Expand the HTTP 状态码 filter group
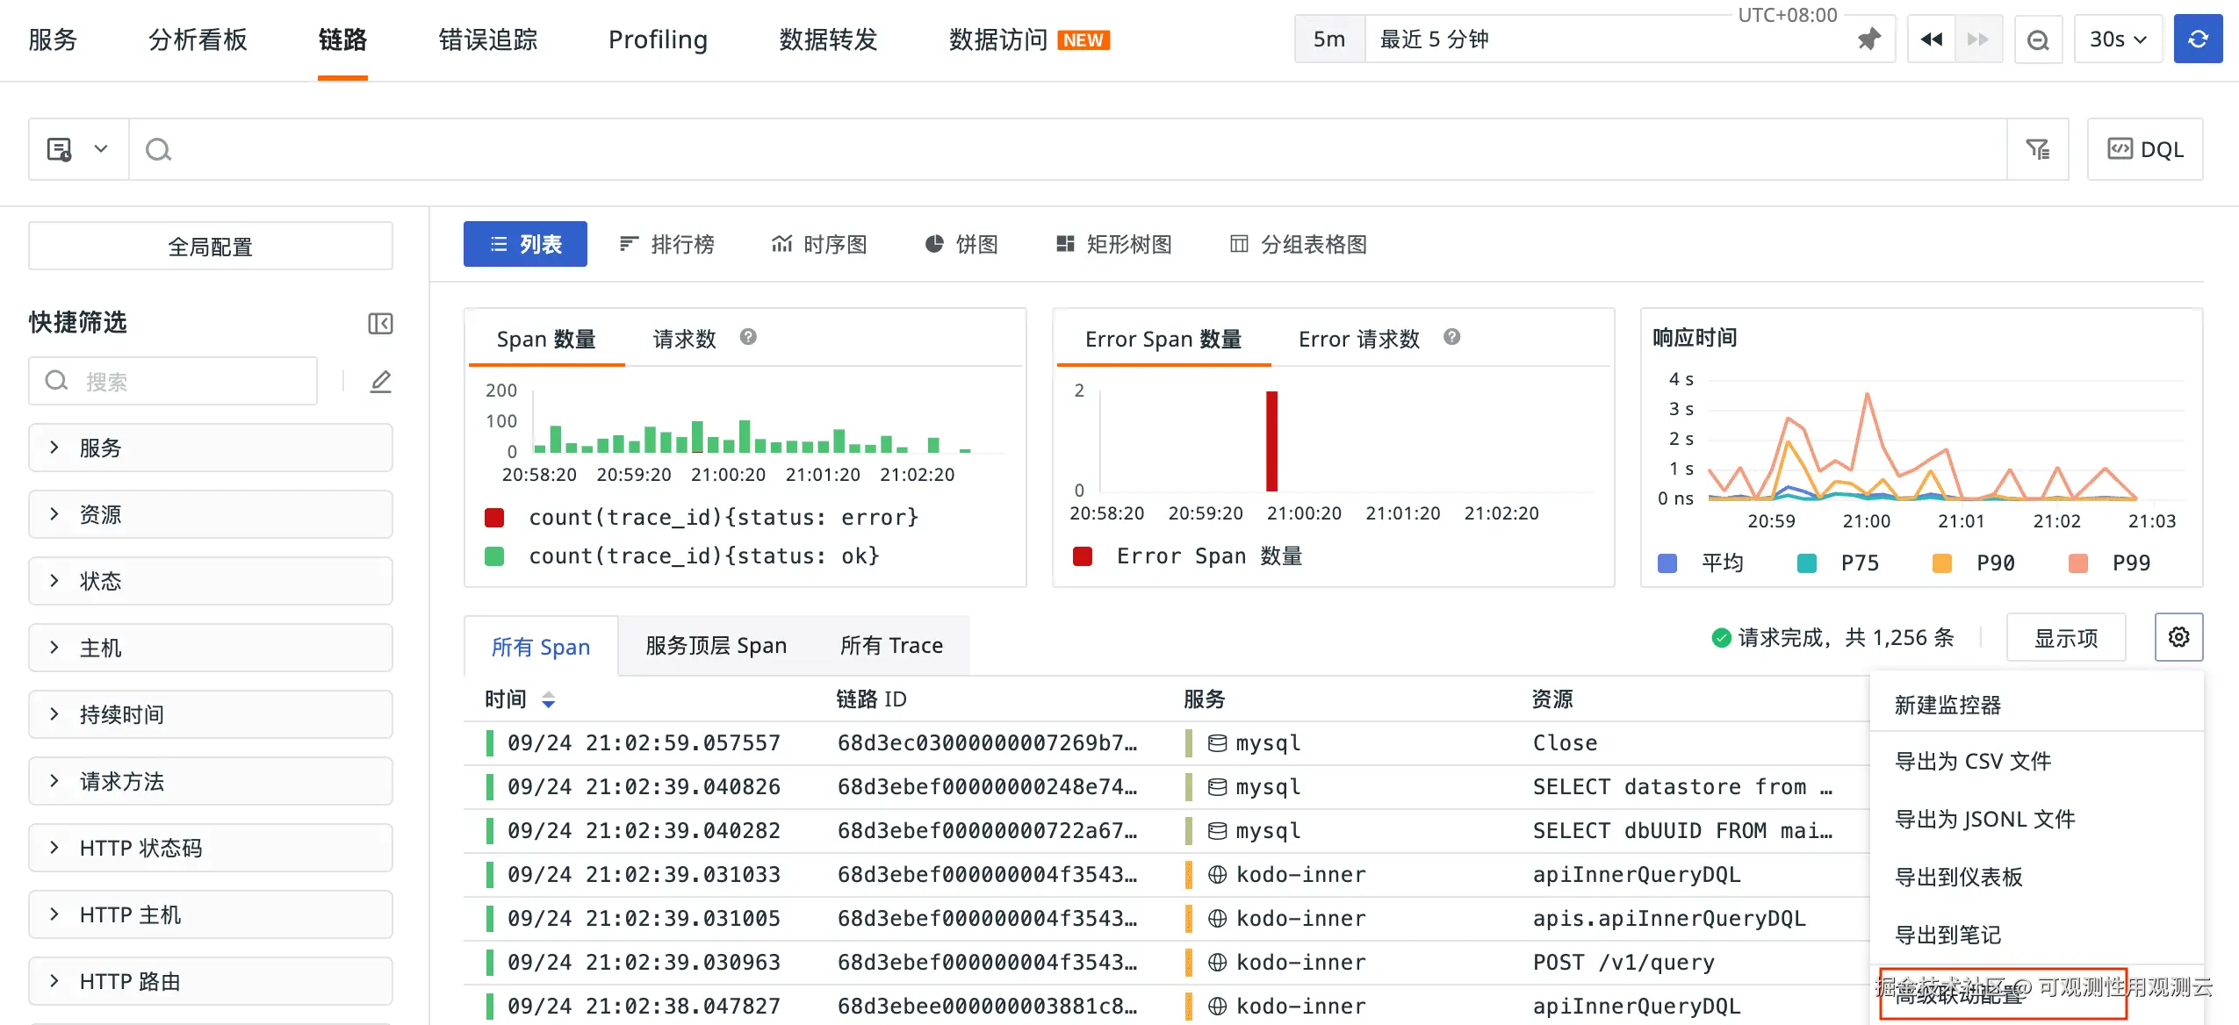 coord(210,848)
